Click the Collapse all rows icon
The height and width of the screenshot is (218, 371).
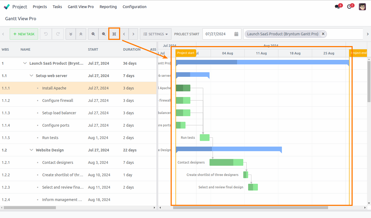click(81, 34)
